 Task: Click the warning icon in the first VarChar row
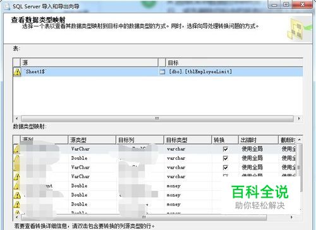coord(17,149)
